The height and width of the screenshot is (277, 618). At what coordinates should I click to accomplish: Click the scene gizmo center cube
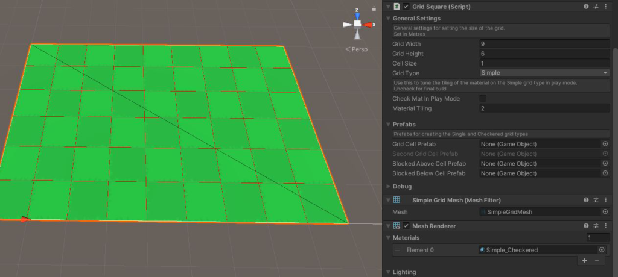(357, 24)
